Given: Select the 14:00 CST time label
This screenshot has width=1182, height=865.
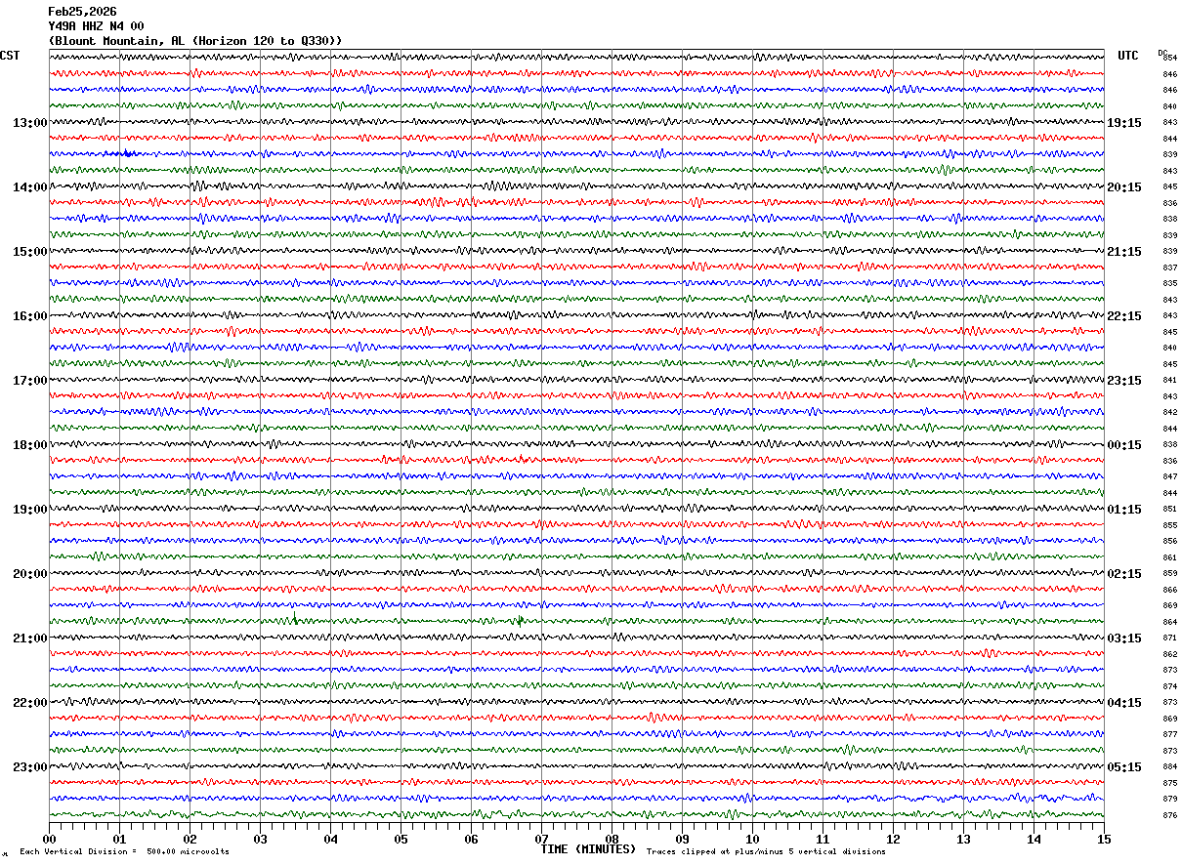Looking at the screenshot, I should point(29,187).
